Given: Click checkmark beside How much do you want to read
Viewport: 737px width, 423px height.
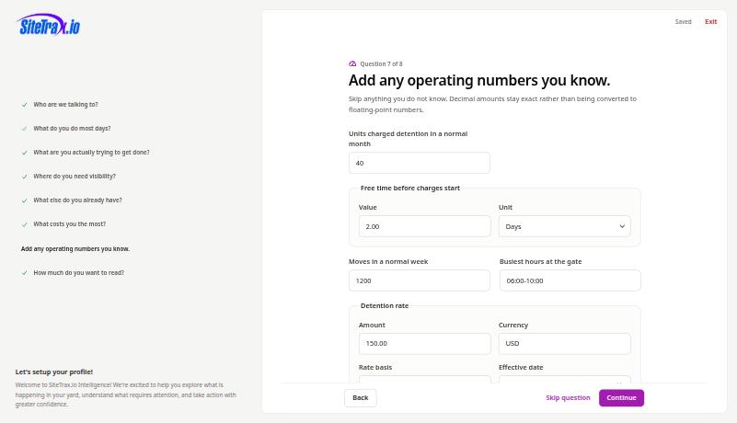Looking at the screenshot, I should 25,273.
